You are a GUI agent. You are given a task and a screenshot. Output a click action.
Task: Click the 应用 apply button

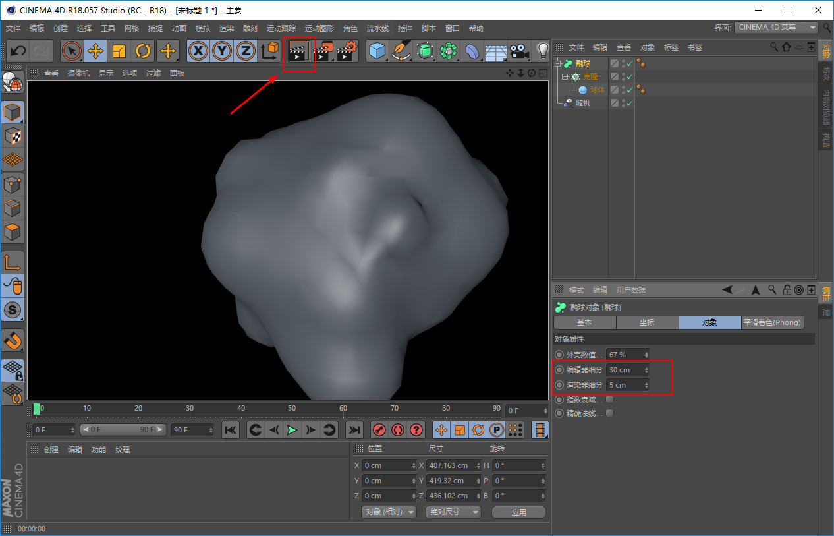click(519, 512)
